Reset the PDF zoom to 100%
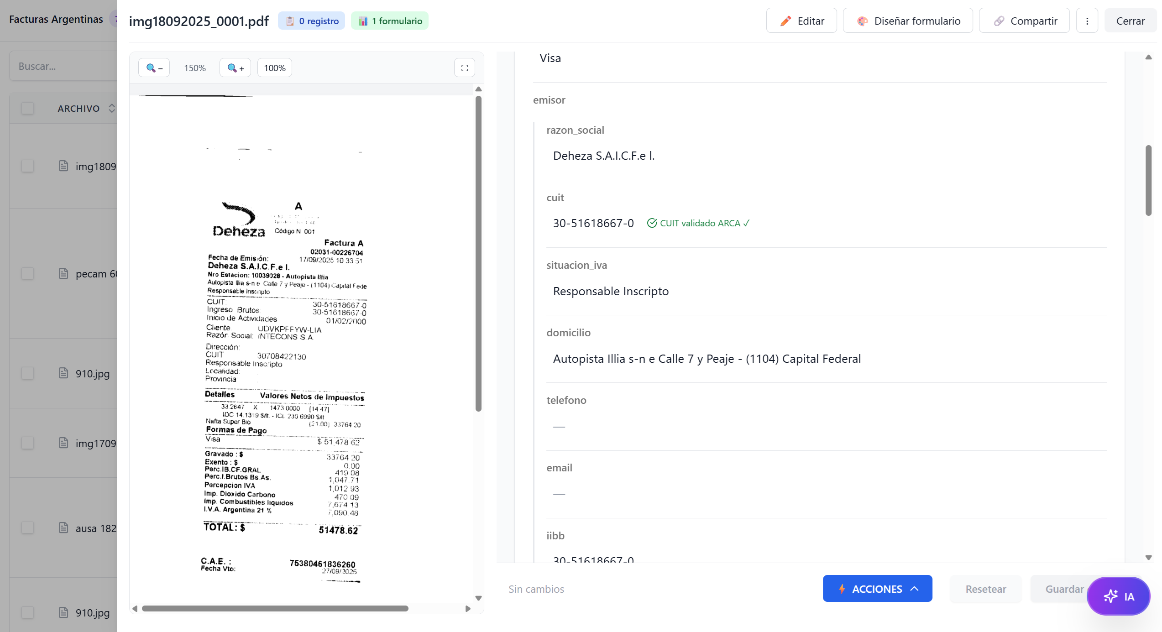The image size is (1162, 632). [275, 68]
